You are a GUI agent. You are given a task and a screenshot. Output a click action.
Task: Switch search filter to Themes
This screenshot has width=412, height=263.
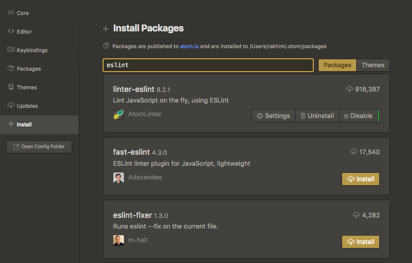click(x=373, y=65)
